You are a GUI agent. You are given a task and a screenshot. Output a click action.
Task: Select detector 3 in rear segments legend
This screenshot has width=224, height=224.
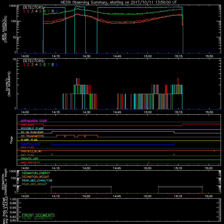pos(32,65)
